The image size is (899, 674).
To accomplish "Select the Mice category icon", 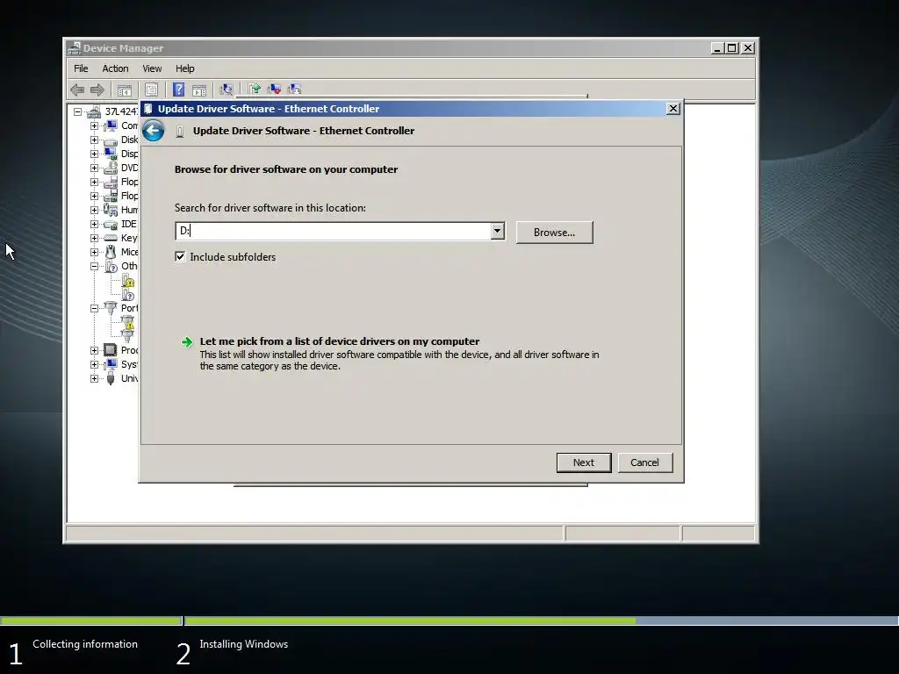I will coord(111,252).
